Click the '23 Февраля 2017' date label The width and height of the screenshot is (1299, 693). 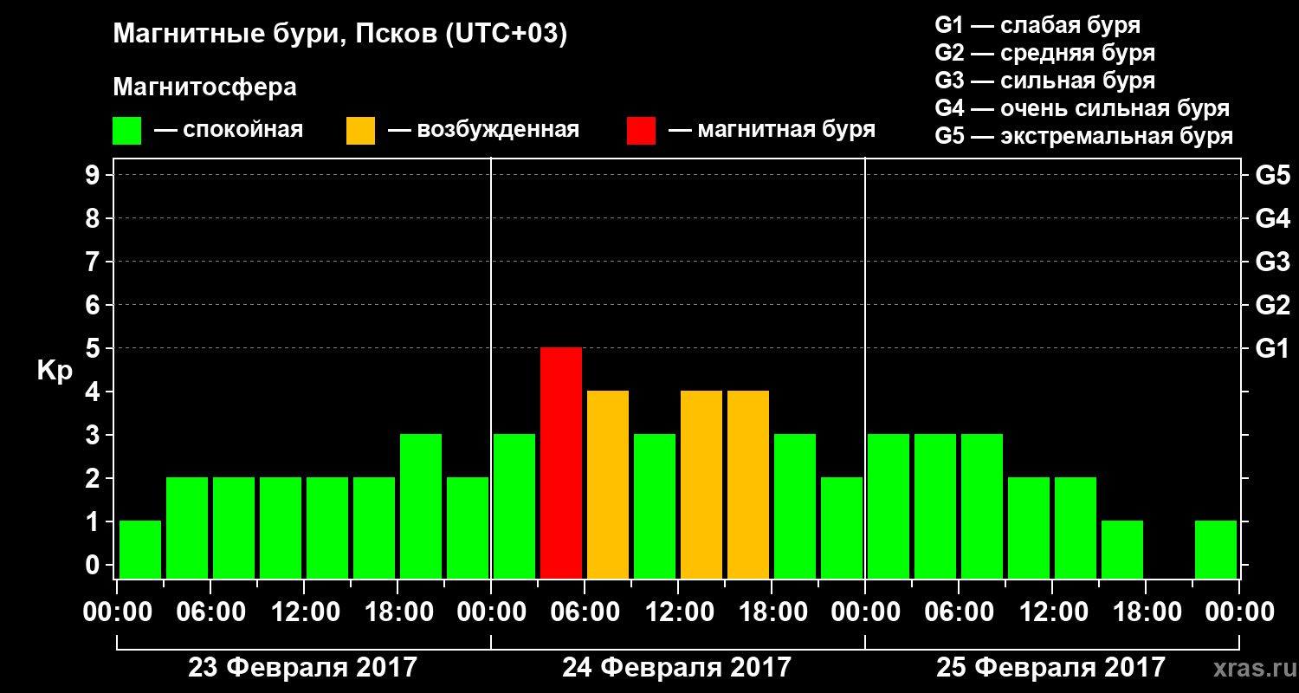tap(303, 668)
